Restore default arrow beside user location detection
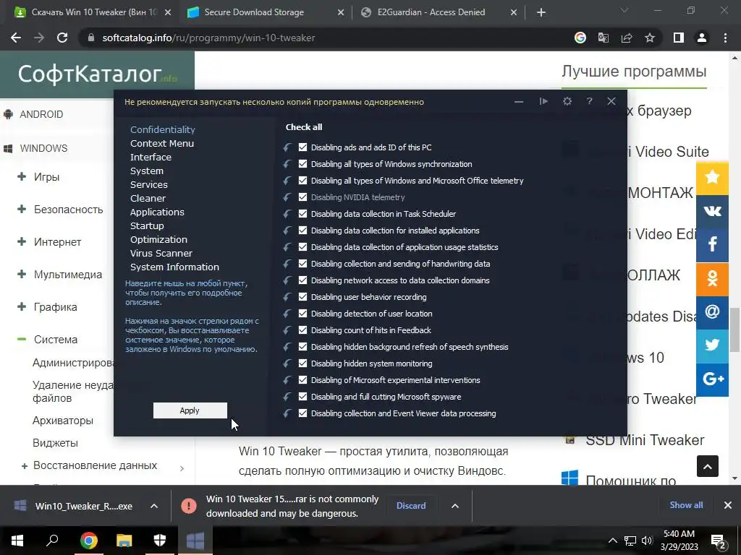This screenshot has width=741, height=555. [287, 314]
